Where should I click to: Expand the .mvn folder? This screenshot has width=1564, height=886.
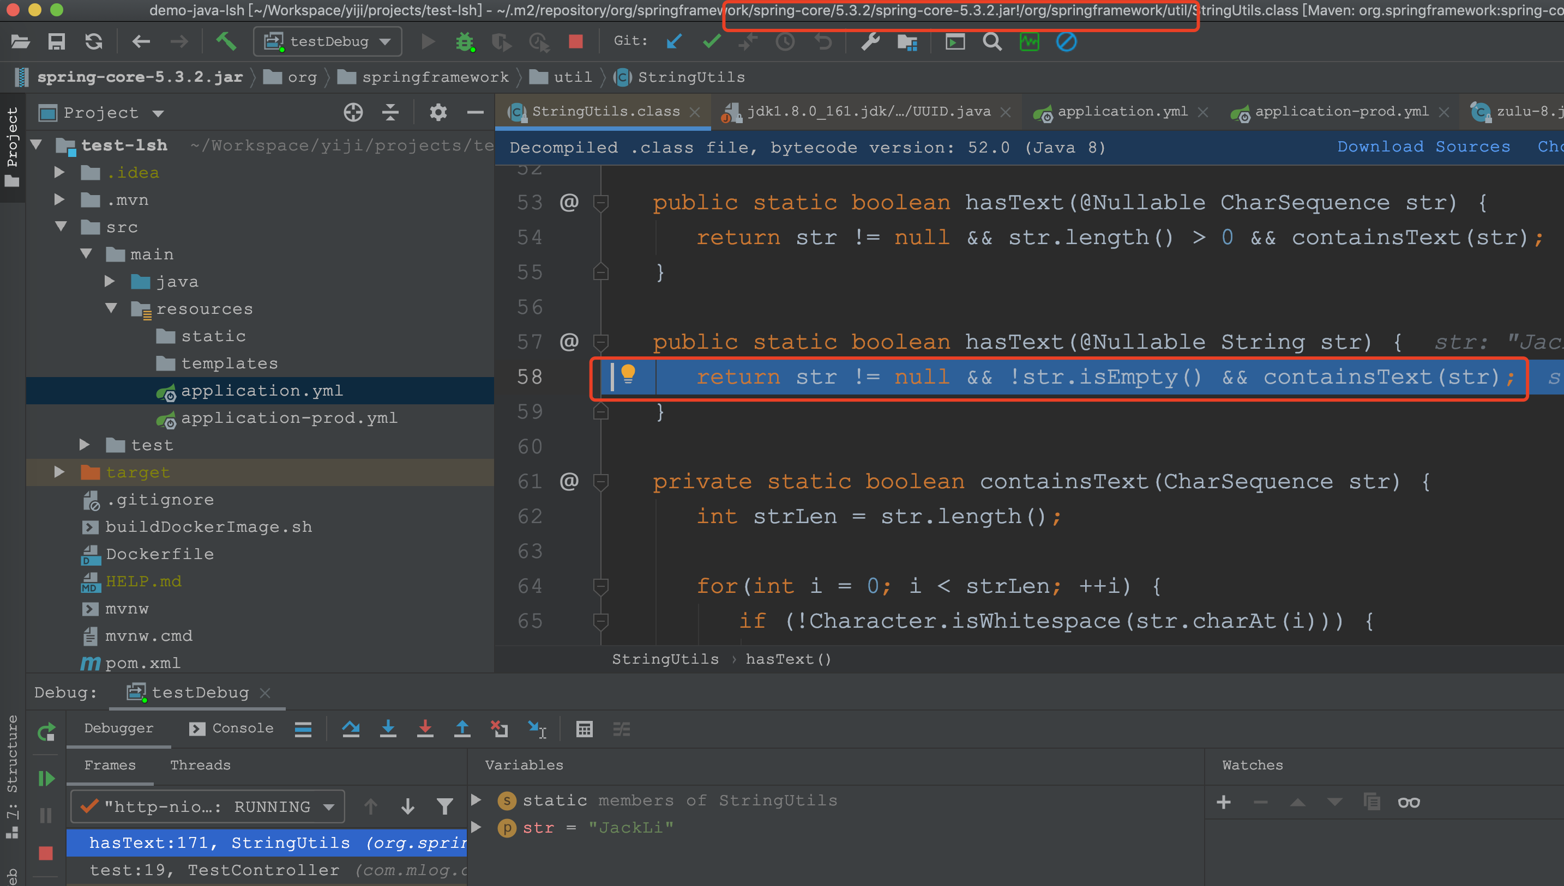(x=59, y=199)
